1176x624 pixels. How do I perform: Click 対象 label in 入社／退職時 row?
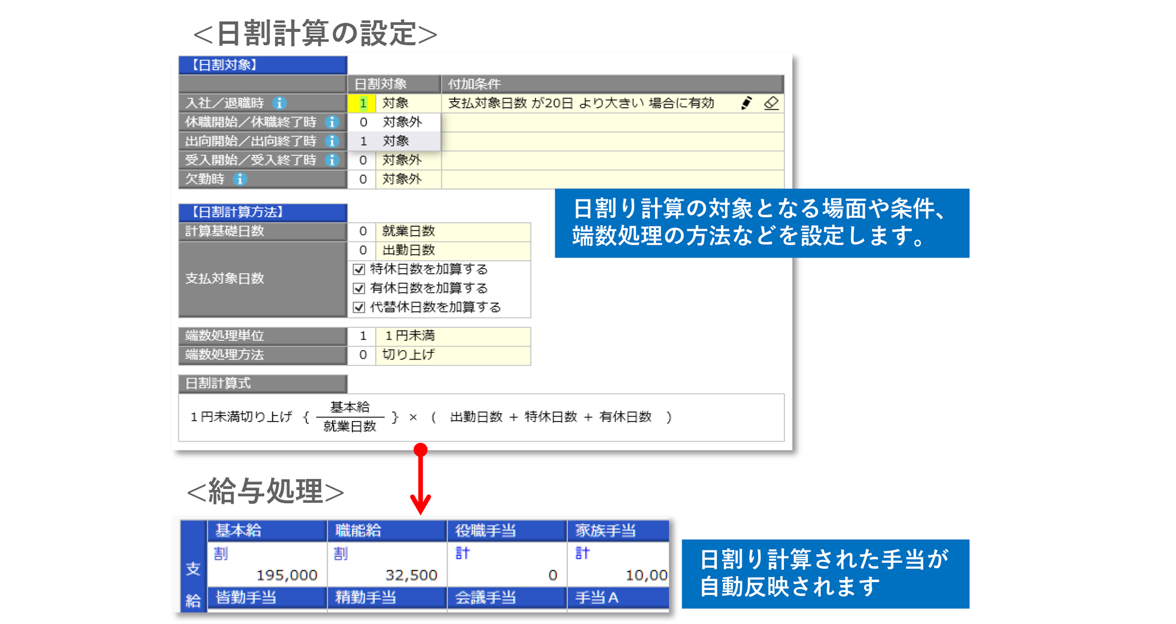pyautogui.click(x=395, y=103)
